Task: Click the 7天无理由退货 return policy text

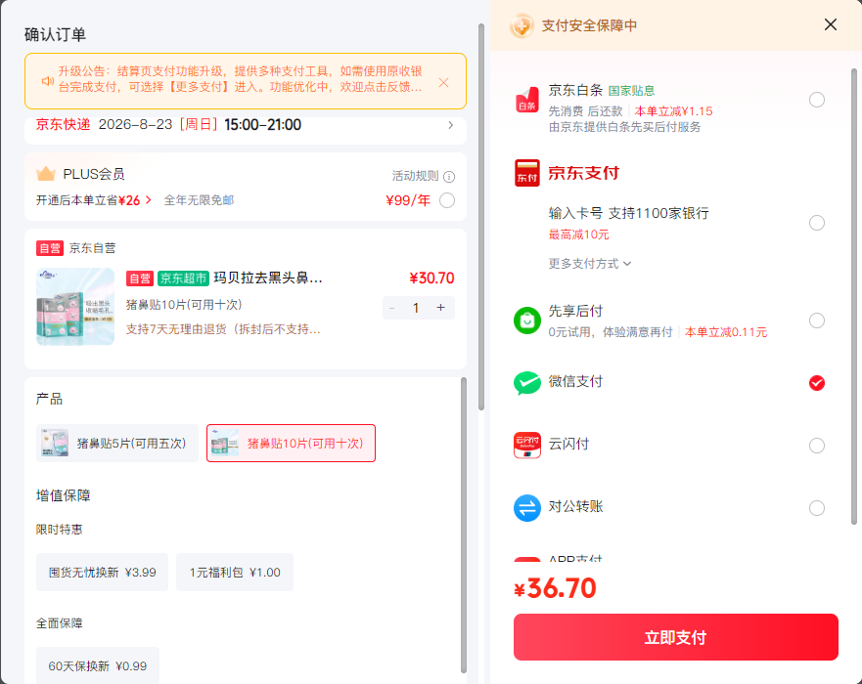Action: coord(223,329)
